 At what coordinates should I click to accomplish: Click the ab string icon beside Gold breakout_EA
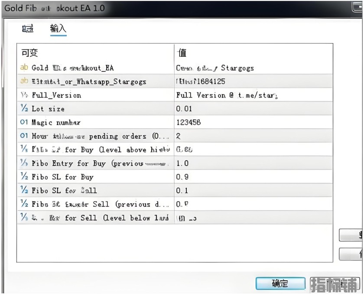click(x=24, y=68)
